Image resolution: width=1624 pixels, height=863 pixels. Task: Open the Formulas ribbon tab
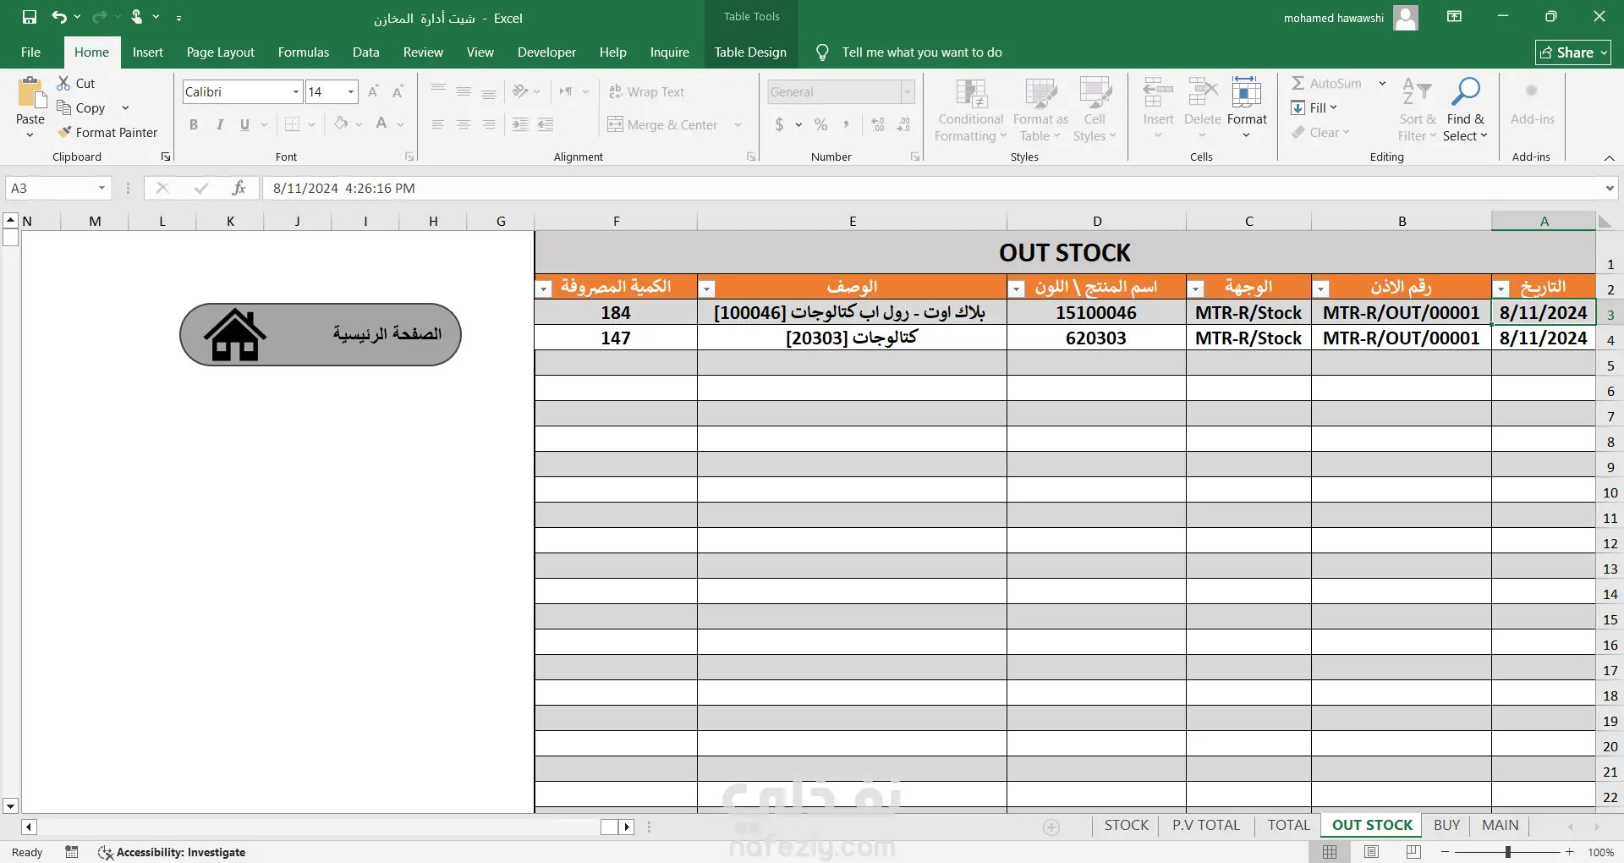point(304,52)
